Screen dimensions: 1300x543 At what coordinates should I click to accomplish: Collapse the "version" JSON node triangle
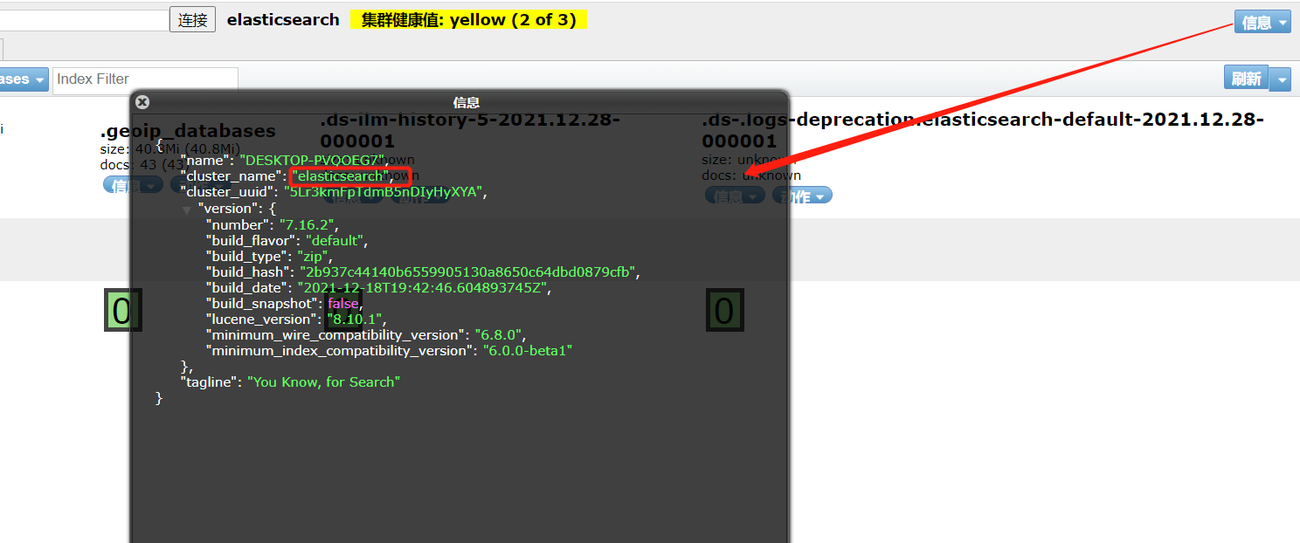click(187, 210)
